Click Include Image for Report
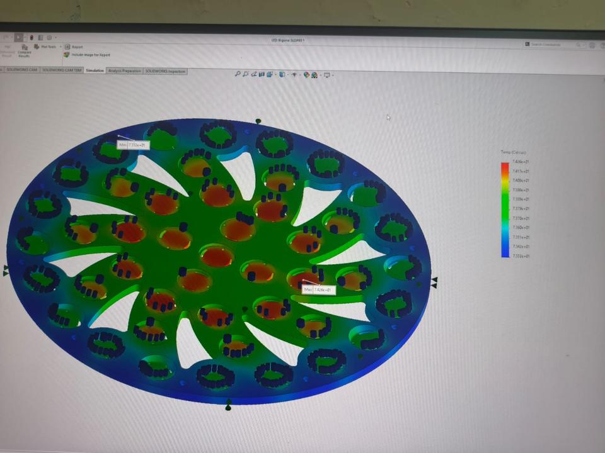 point(87,55)
